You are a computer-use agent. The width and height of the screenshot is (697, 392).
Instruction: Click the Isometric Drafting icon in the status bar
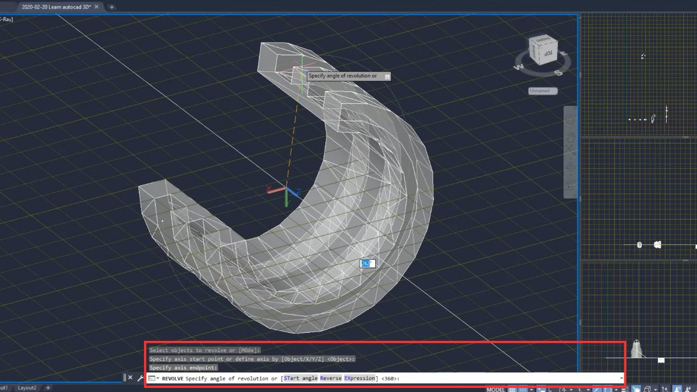pyautogui.click(x=580, y=388)
